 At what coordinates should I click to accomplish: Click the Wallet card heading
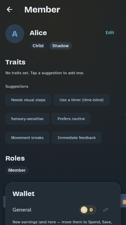coord(24,194)
